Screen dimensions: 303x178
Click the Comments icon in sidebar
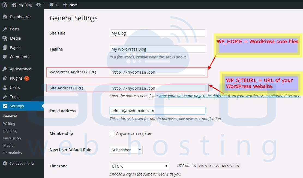click(x=6, y=57)
